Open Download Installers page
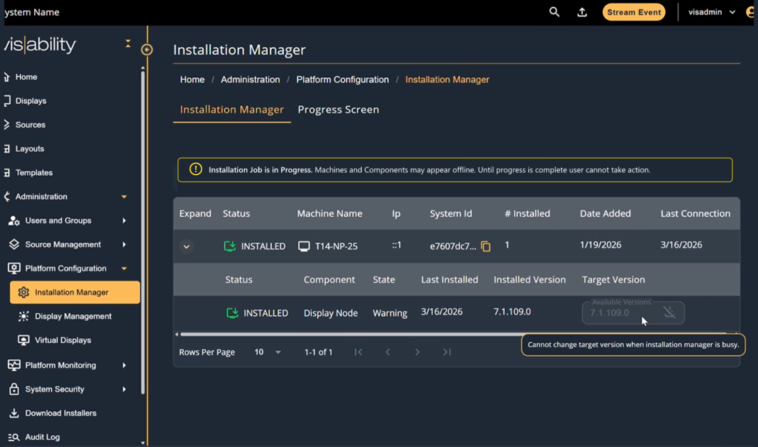The height and width of the screenshot is (447, 758). [61, 413]
